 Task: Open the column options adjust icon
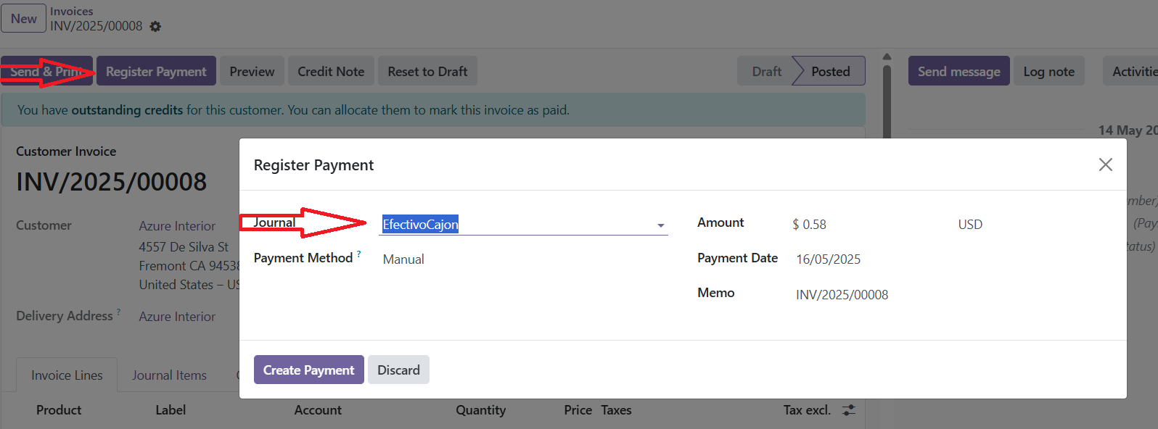pos(849,410)
